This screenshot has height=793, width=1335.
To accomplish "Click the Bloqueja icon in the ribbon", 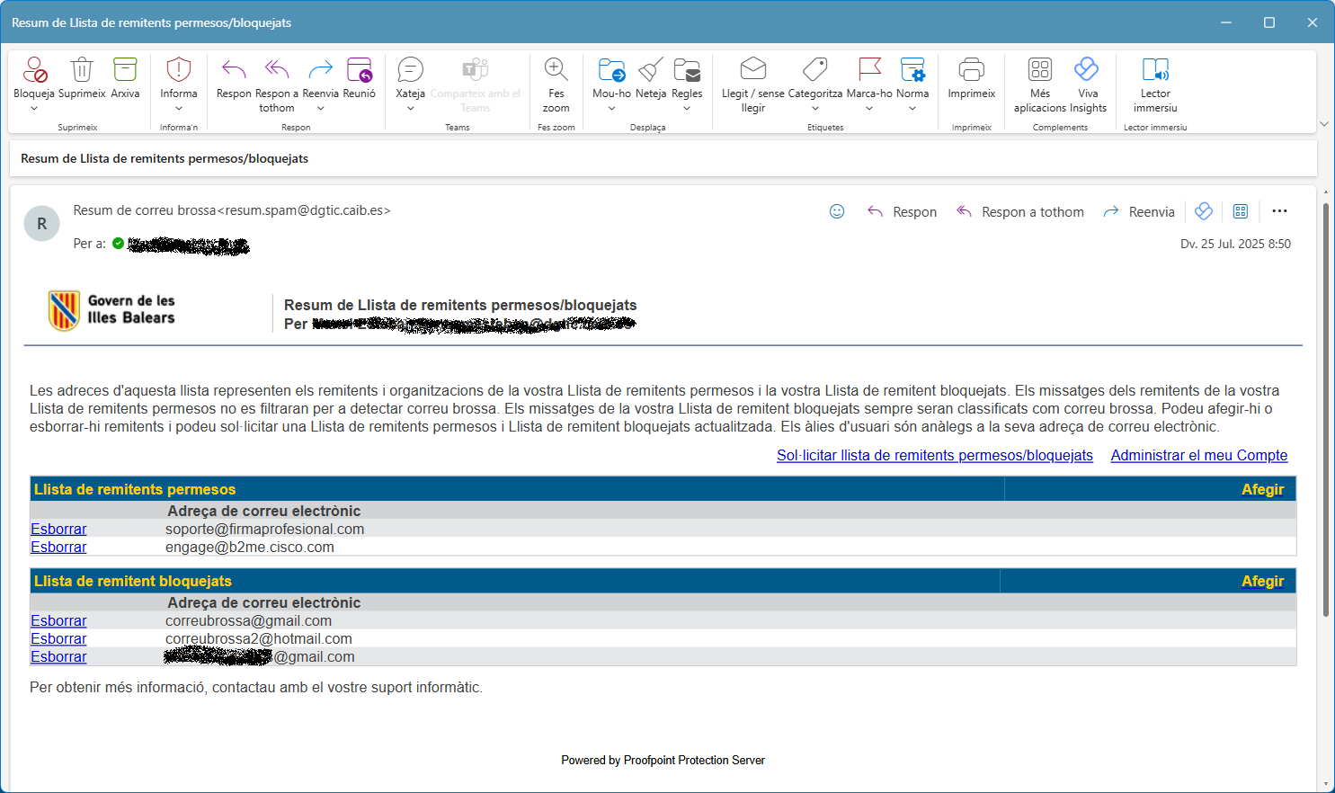I will click(34, 70).
